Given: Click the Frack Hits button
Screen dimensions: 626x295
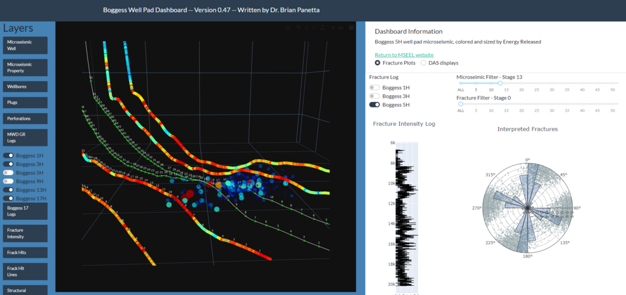Looking at the screenshot, I should (x=25, y=252).
